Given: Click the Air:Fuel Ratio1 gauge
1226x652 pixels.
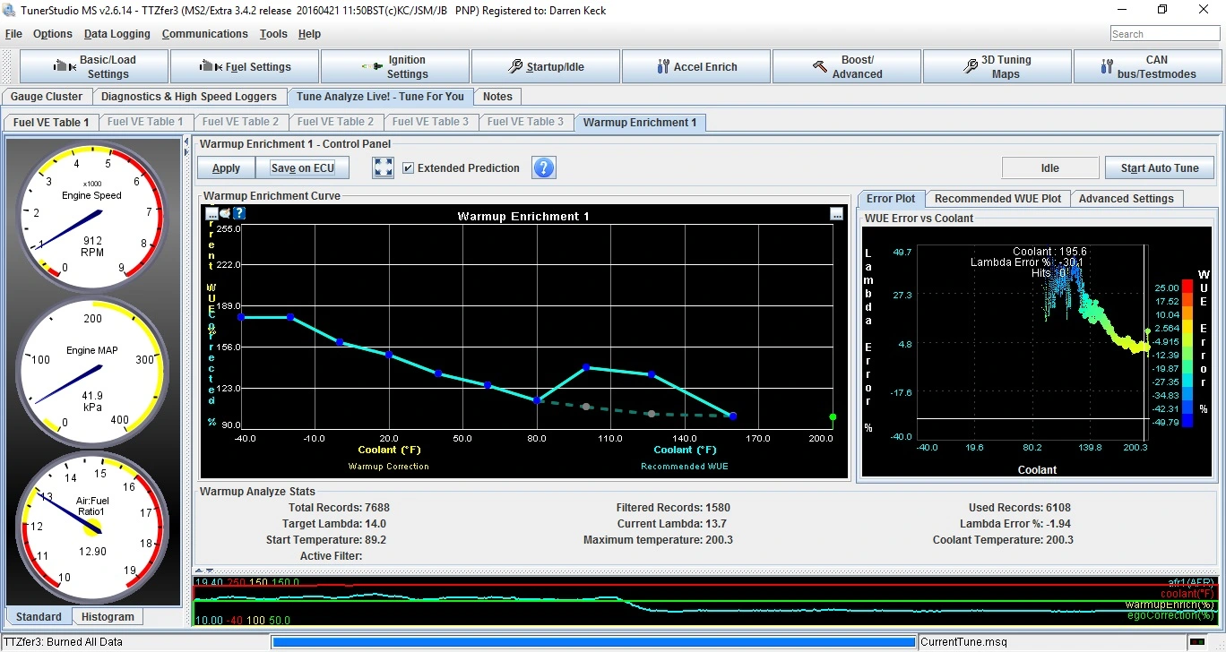Looking at the screenshot, I should click(x=91, y=528).
